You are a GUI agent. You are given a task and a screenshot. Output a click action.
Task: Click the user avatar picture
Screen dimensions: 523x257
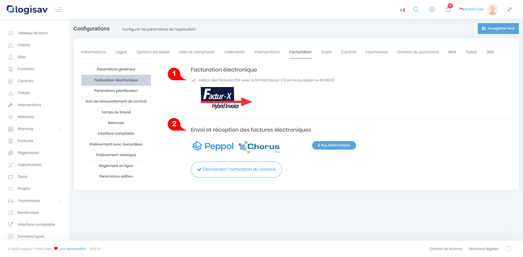[492, 10]
